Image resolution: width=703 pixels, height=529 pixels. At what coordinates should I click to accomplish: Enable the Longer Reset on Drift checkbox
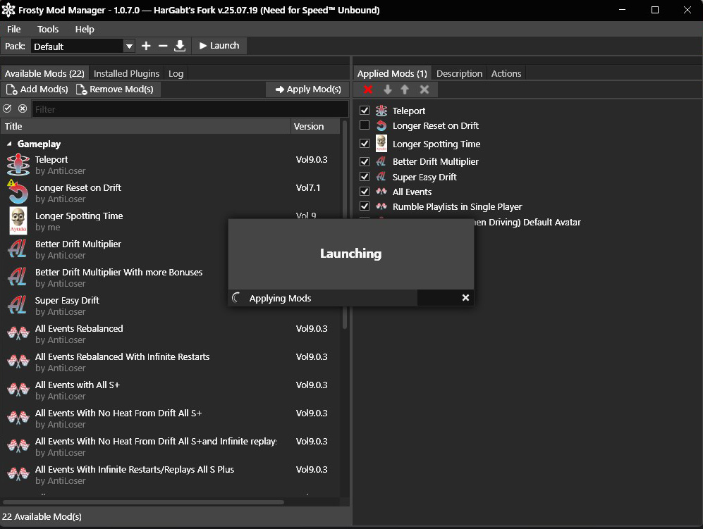(x=365, y=125)
